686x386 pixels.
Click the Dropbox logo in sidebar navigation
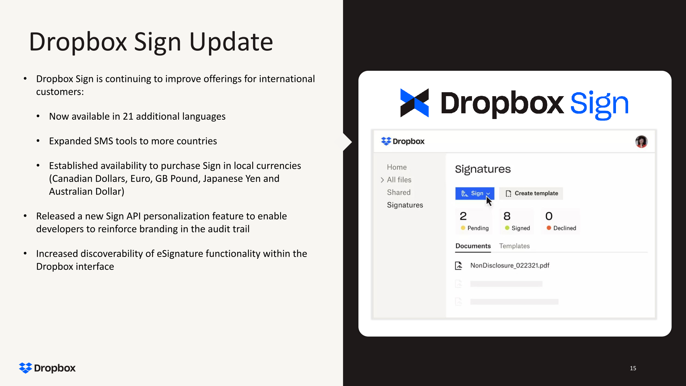pos(402,142)
